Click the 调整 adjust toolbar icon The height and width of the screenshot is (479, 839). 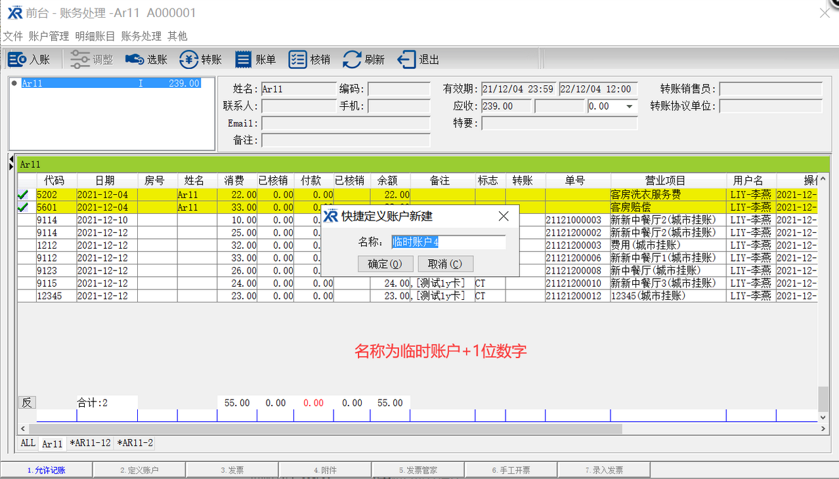[92, 60]
